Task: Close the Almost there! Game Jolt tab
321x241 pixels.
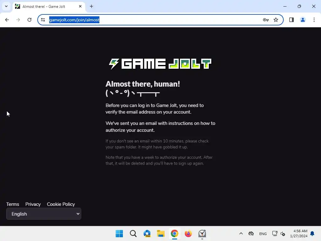Action: (80, 6)
